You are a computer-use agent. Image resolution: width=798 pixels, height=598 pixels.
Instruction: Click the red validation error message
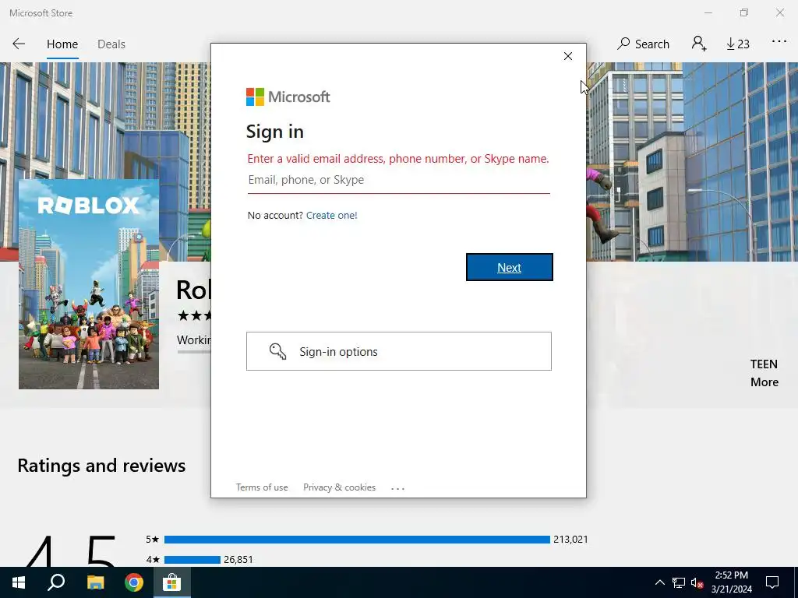(398, 159)
